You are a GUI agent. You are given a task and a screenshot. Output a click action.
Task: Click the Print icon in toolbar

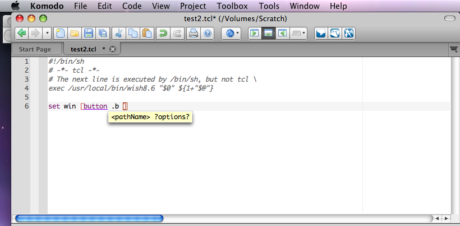193,33
